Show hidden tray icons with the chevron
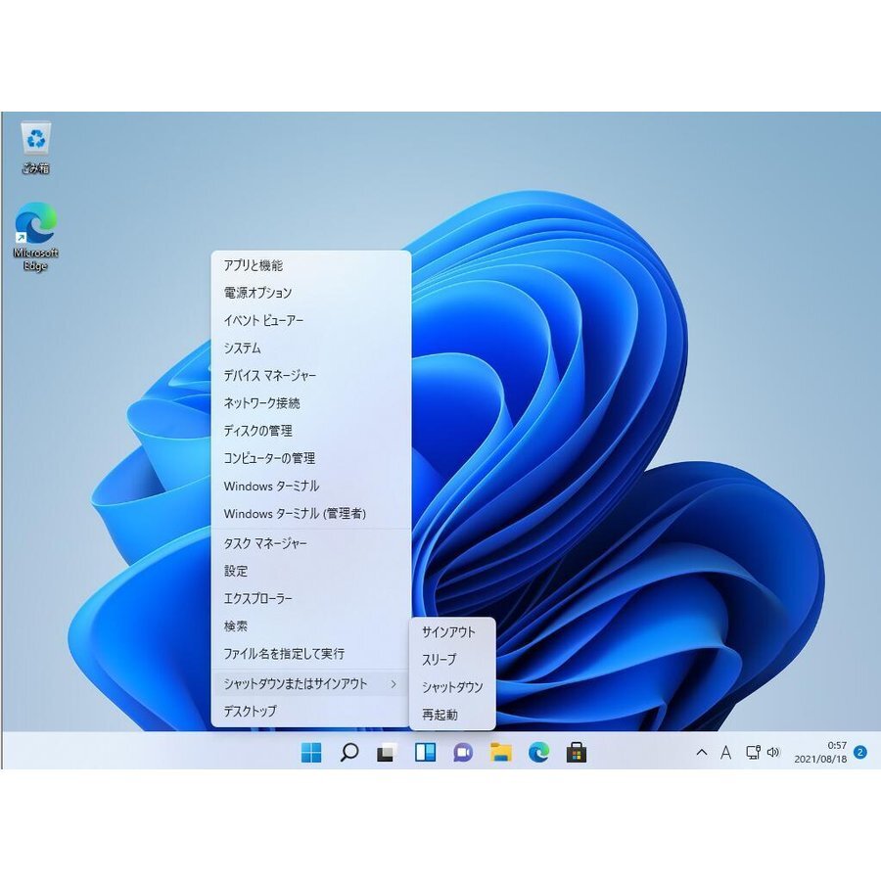881x881 pixels. pyautogui.click(x=701, y=753)
